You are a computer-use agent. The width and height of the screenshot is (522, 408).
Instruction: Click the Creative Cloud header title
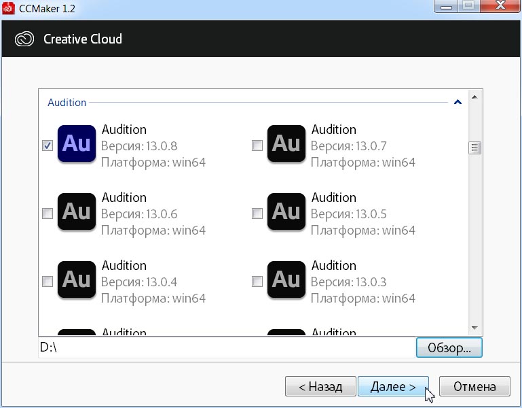(x=83, y=39)
